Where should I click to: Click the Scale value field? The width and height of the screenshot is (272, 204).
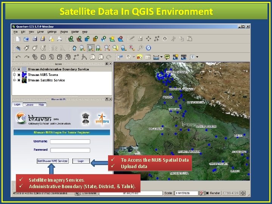point(187,193)
